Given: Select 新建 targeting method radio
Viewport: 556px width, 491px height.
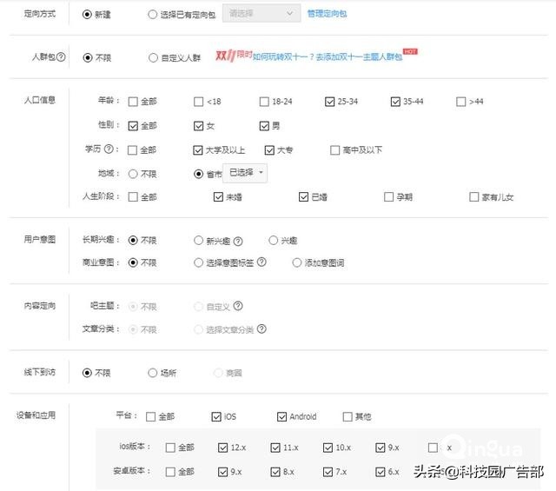Looking at the screenshot, I should click(x=87, y=15).
